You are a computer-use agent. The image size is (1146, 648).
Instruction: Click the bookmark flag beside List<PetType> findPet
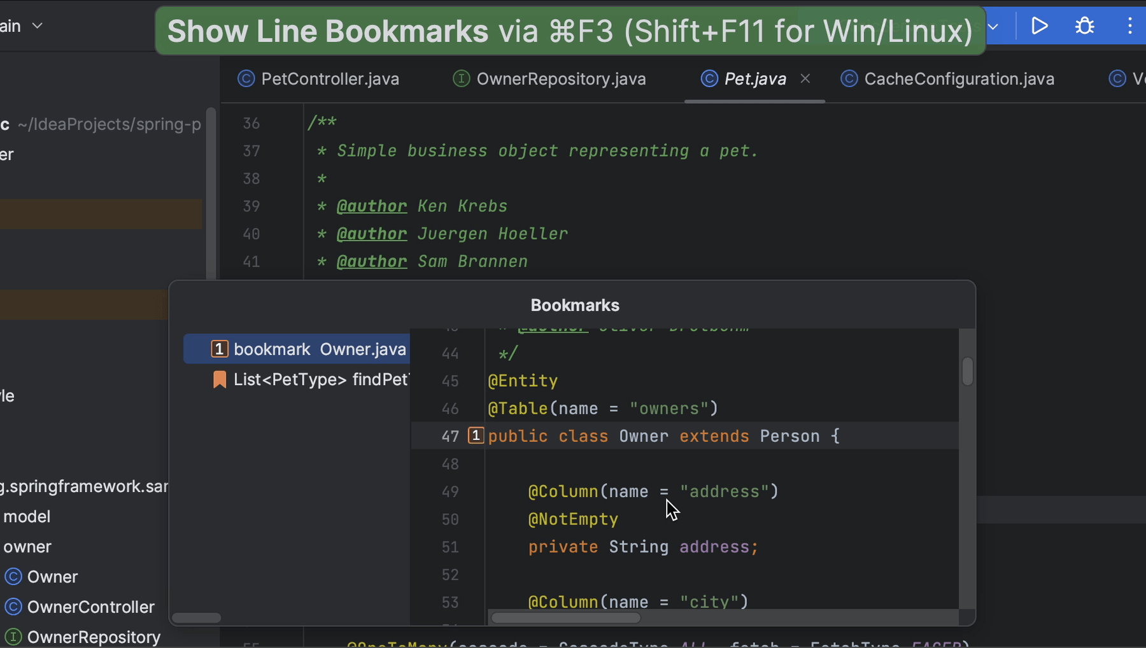click(x=219, y=379)
